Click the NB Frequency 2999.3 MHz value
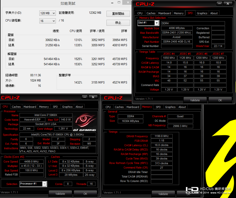 pos(180,126)
